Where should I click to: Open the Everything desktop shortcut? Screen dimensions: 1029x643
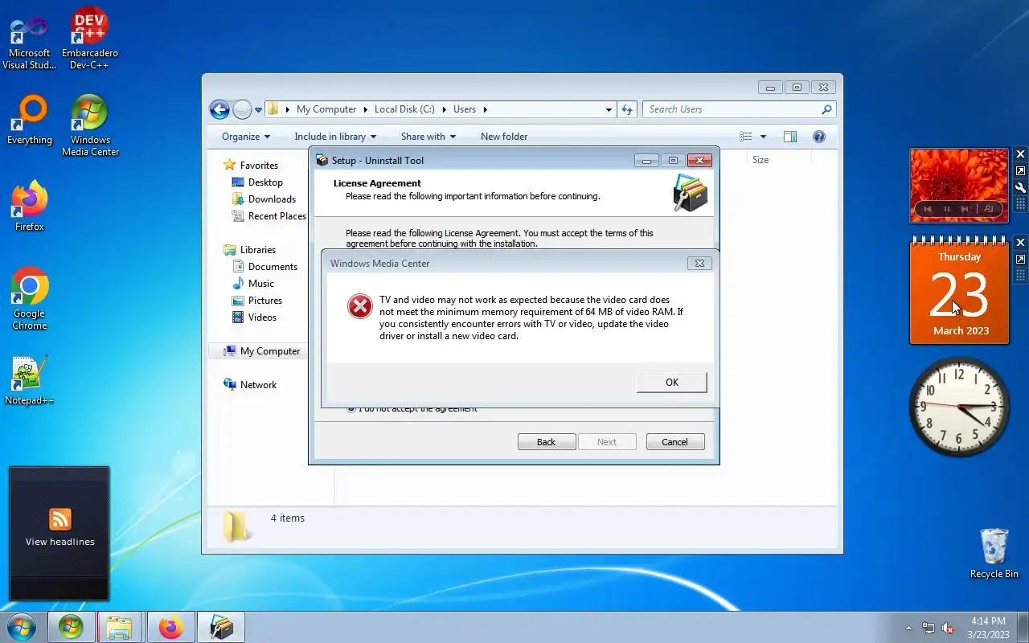tap(30, 121)
